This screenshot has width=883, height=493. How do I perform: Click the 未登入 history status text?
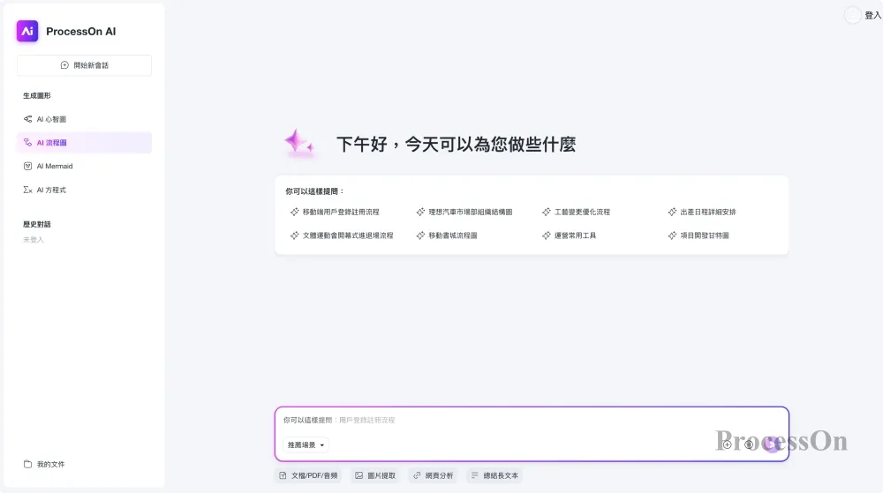pyautogui.click(x=34, y=240)
